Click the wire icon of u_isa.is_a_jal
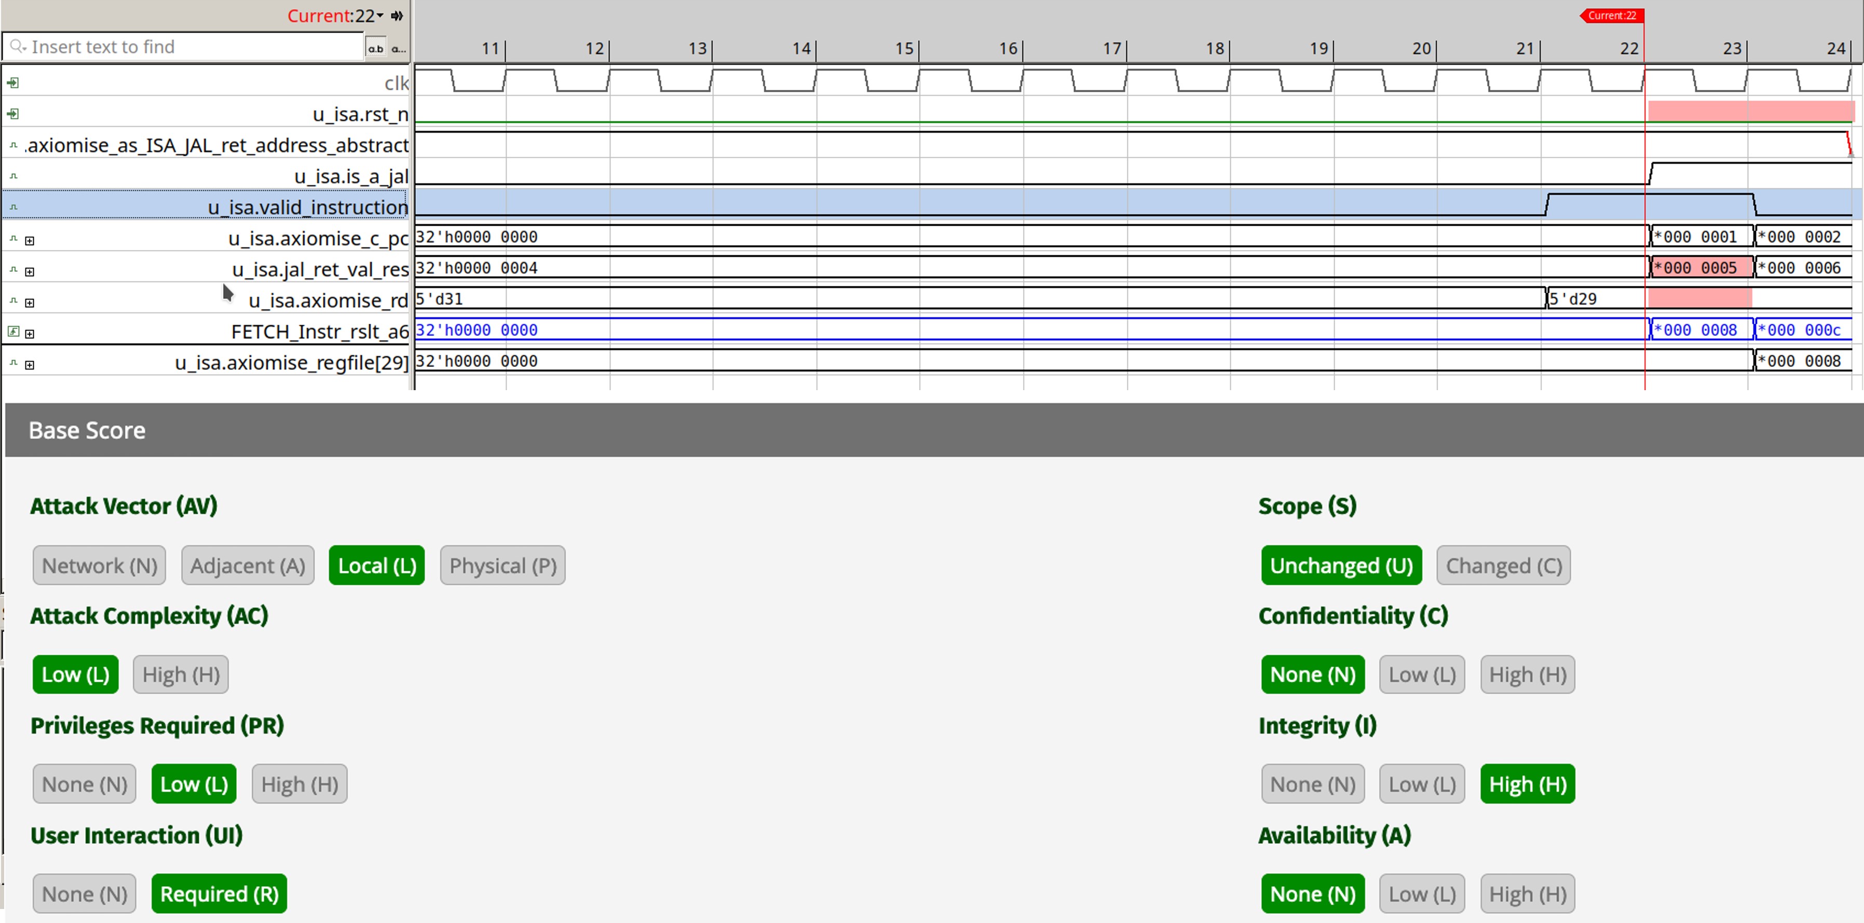1864x923 pixels. [x=13, y=176]
